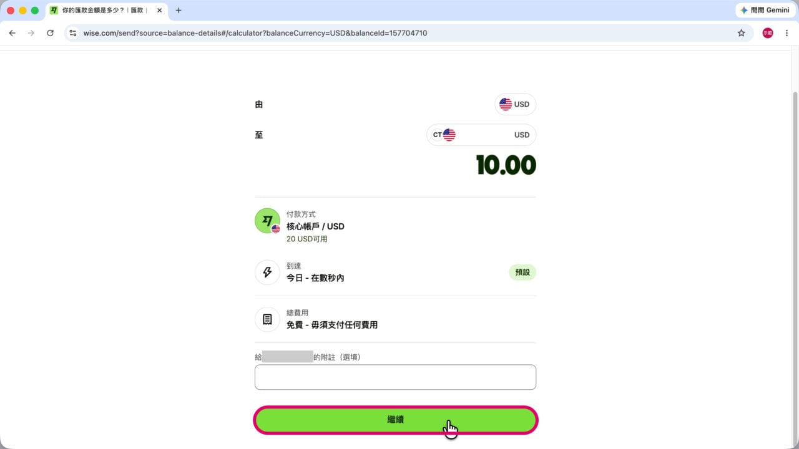Click the wise.com address bar URL
The height and width of the screenshot is (449, 799).
coord(255,33)
